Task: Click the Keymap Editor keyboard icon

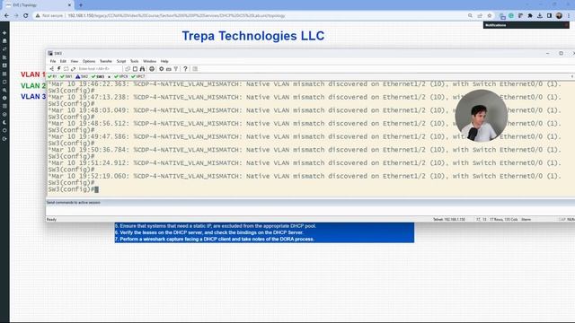Action: point(169,69)
